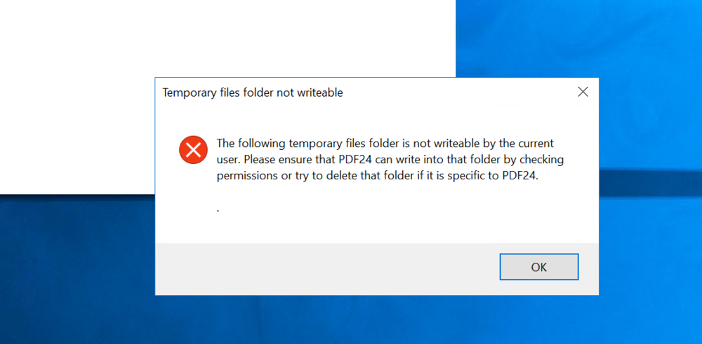Click the word 'permissions' in the message
The width and height of the screenshot is (702, 344).
tap(248, 176)
